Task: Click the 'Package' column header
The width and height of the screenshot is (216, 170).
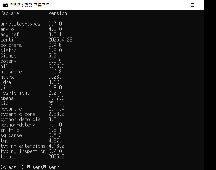Action: (10, 13)
